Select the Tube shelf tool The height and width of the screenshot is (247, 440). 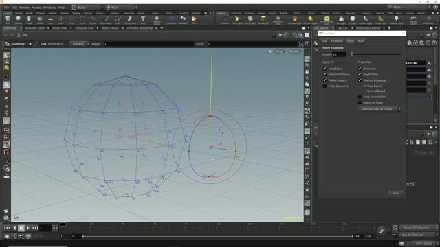coord(29,20)
